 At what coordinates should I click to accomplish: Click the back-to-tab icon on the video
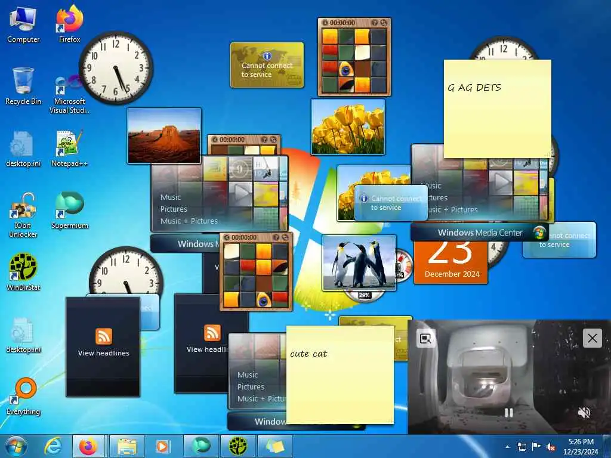tap(425, 339)
